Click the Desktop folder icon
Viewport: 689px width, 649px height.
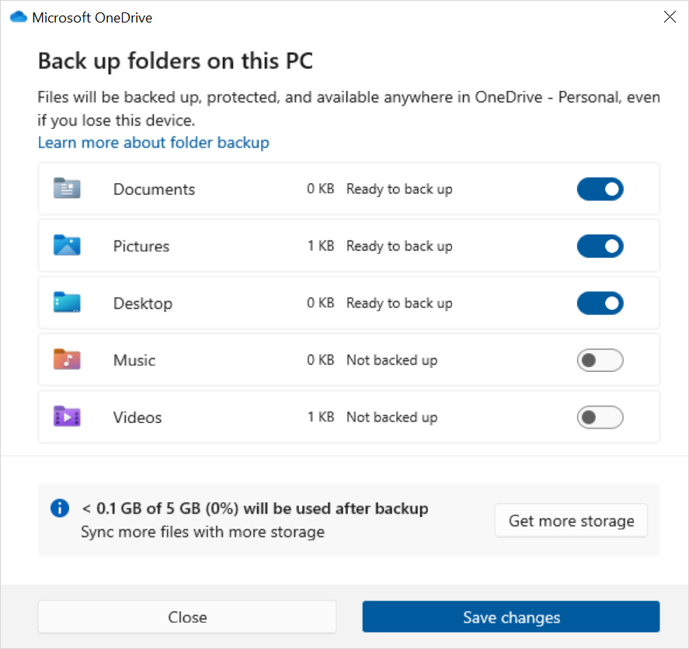66,303
